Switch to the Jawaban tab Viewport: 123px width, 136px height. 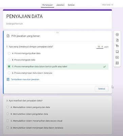tap(60, 5)
